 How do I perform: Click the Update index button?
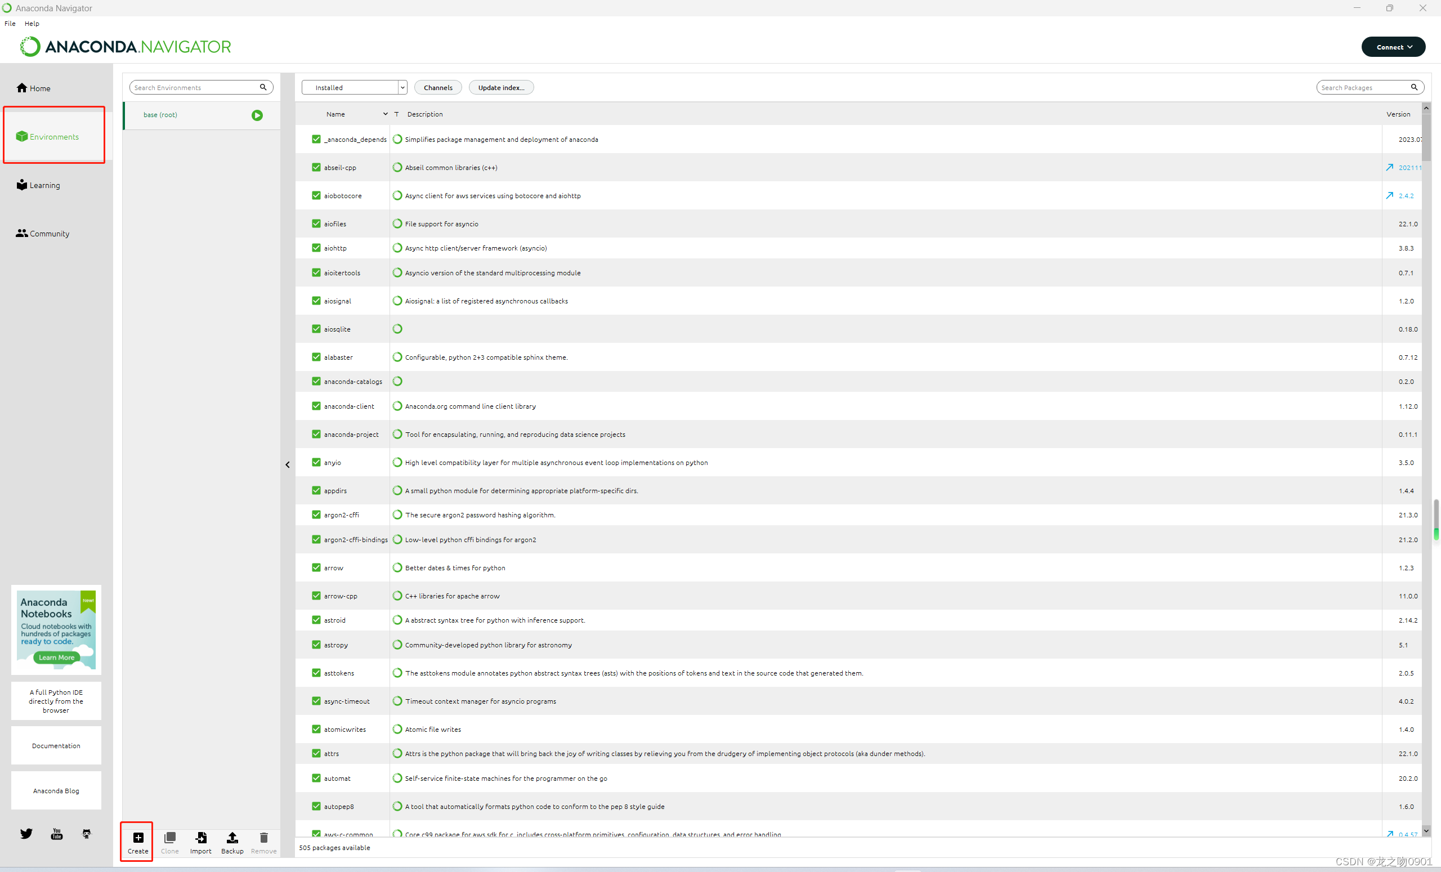click(x=501, y=87)
